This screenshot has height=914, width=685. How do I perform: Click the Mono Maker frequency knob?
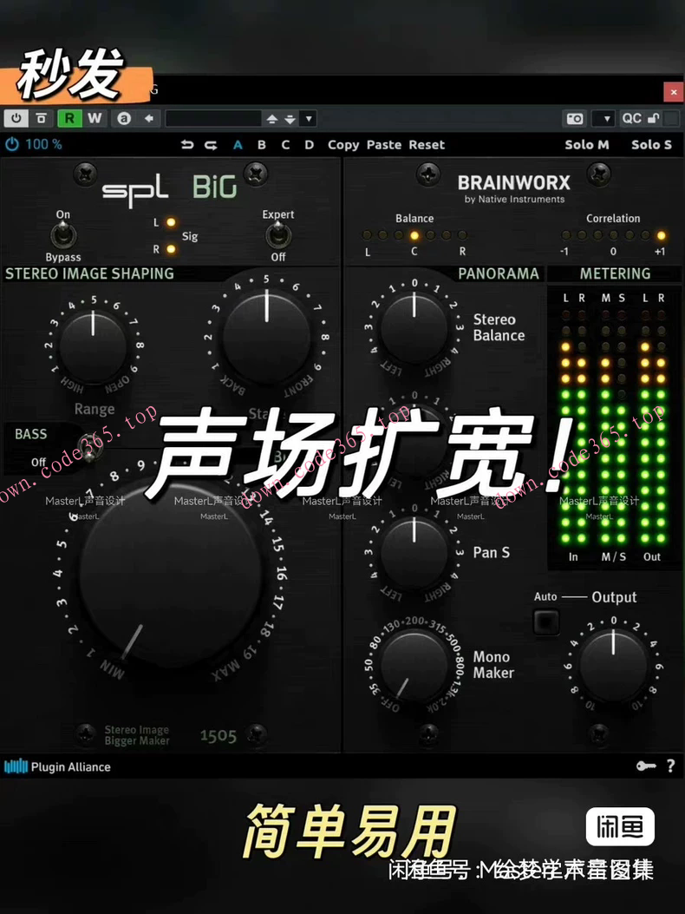pos(414,665)
